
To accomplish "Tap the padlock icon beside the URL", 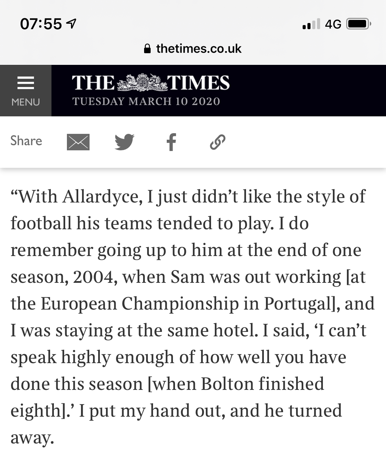I will pos(147,48).
